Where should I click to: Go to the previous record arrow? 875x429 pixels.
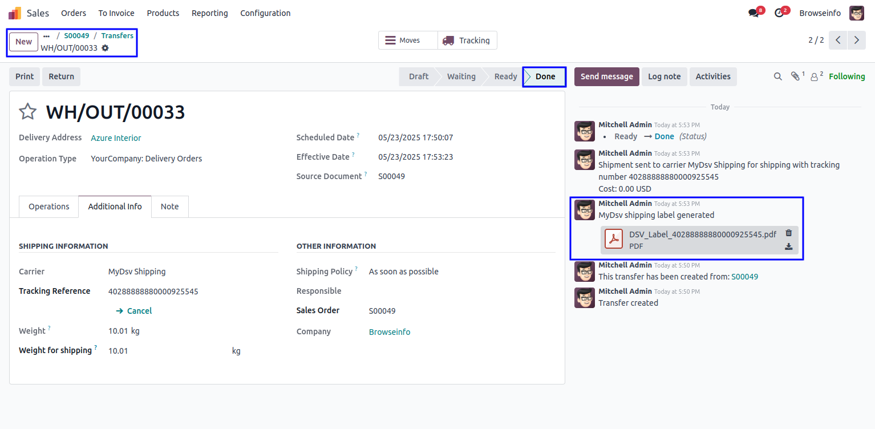[x=838, y=41]
